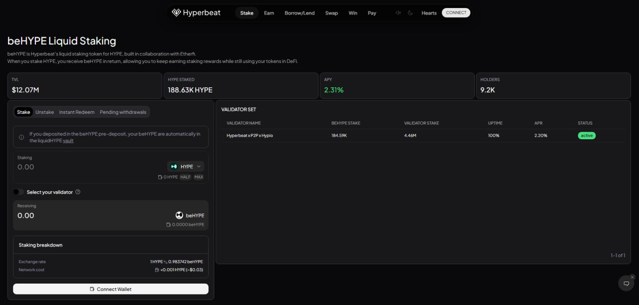This screenshot has width=639, height=305.
Task: Open the chat support bubble icon
Action: pos(626,283)
